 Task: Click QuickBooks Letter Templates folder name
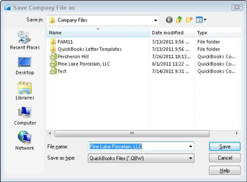click(90, 49)
